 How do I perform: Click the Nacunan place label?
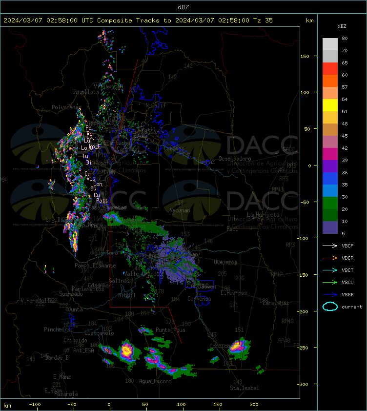[x=180, y=210]
